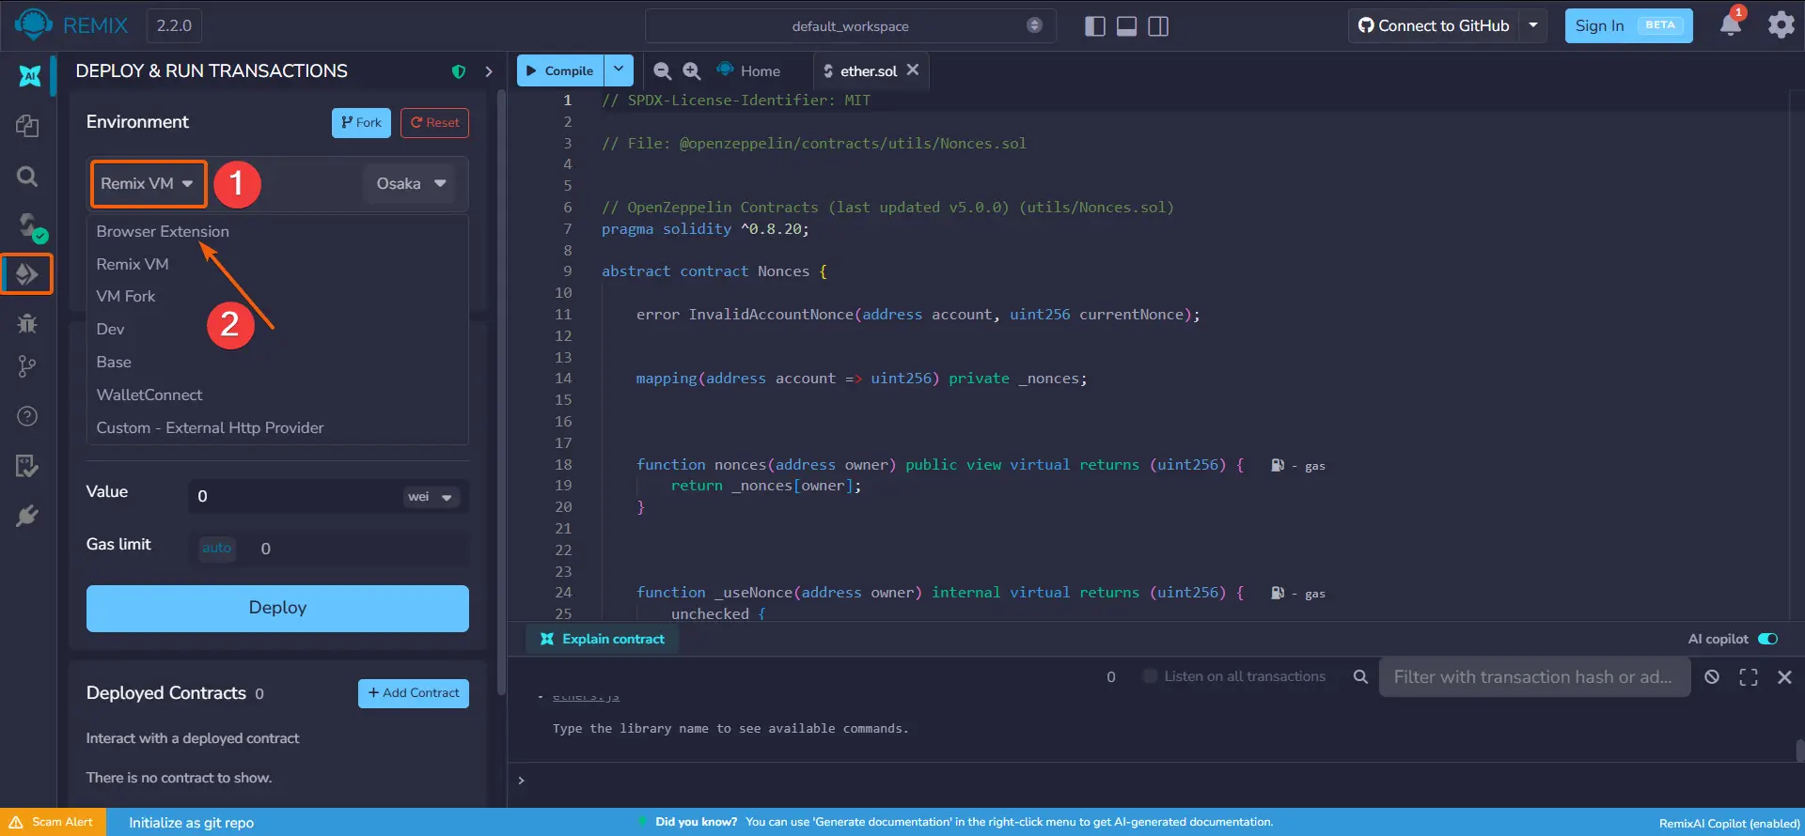Click the green shield icon in panel header
The image size is (1805, 836).
(459, 71)
